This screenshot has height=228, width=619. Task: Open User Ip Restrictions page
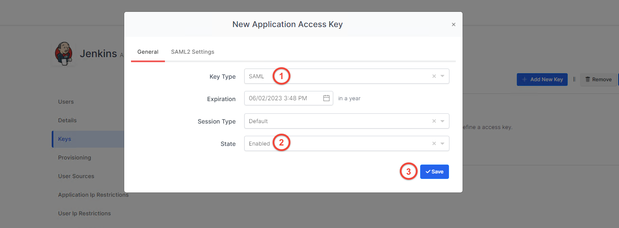84,213
